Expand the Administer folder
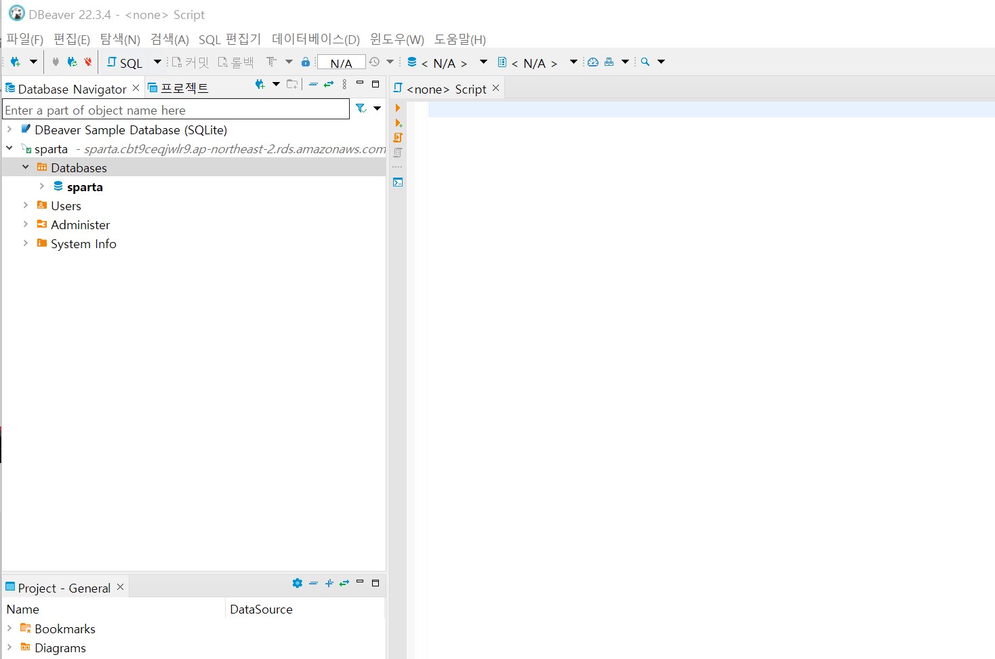 (26, 224)
